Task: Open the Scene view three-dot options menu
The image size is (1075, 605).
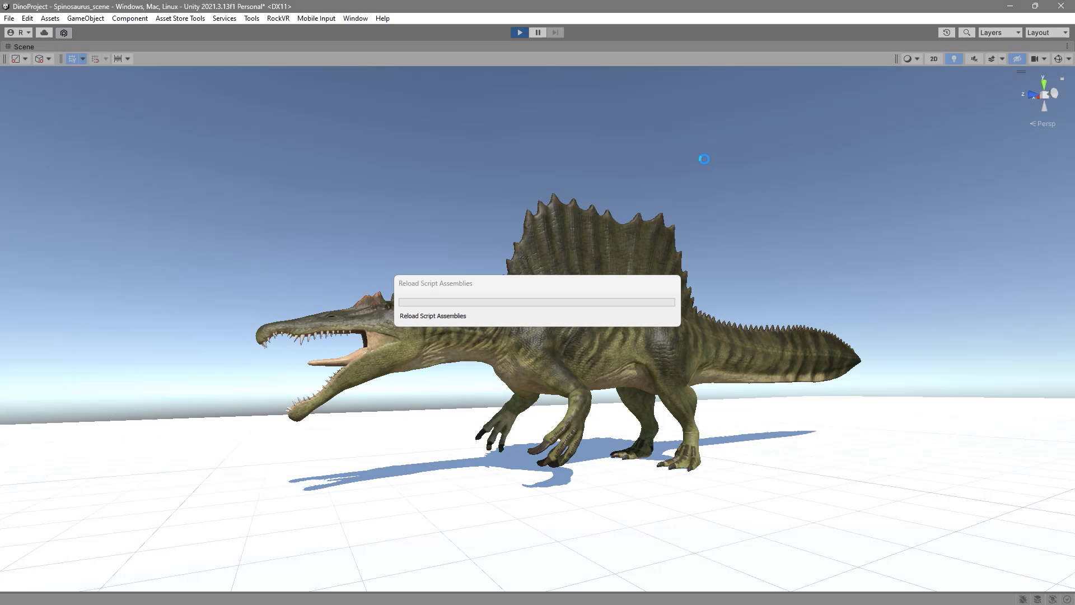Action: 1067,46
